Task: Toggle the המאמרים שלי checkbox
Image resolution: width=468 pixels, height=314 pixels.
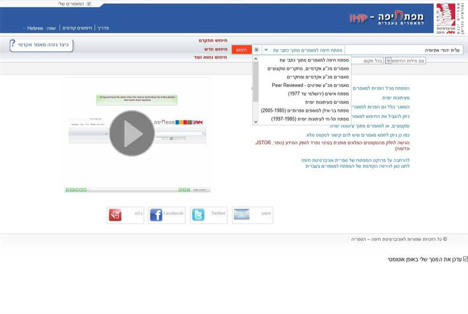Action: tap(89, 4)
